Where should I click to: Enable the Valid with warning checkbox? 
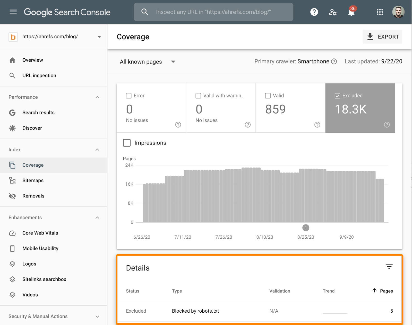tap(198, 96)
